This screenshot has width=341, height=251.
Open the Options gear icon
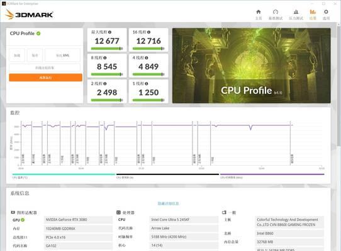tap(326, 12)
